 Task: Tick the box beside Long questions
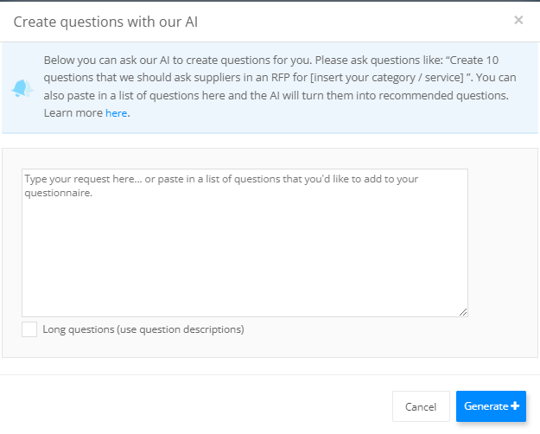pos(29,329)
